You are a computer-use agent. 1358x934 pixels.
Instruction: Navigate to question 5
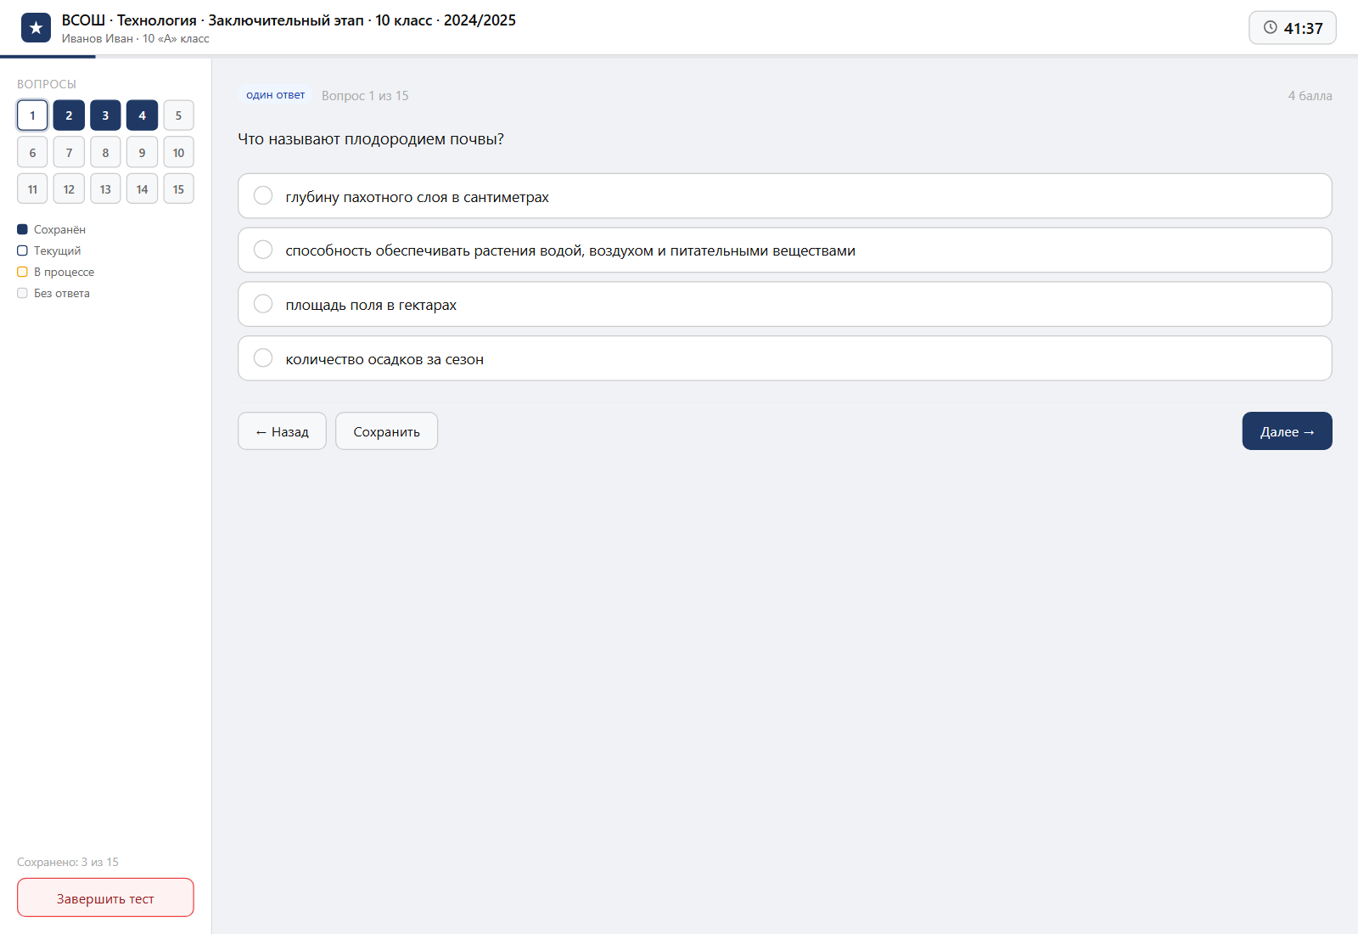coord(178,115)
